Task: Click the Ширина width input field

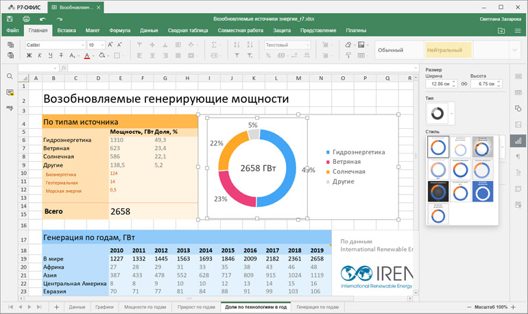Action: (439, 84)
